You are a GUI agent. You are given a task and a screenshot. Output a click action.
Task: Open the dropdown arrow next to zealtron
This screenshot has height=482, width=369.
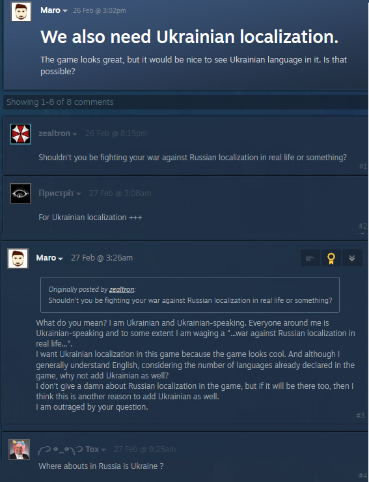pyautogui.click(x=74, y=134)
